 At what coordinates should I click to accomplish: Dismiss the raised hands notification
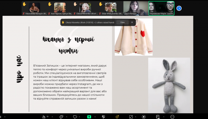tap(132, 22)
